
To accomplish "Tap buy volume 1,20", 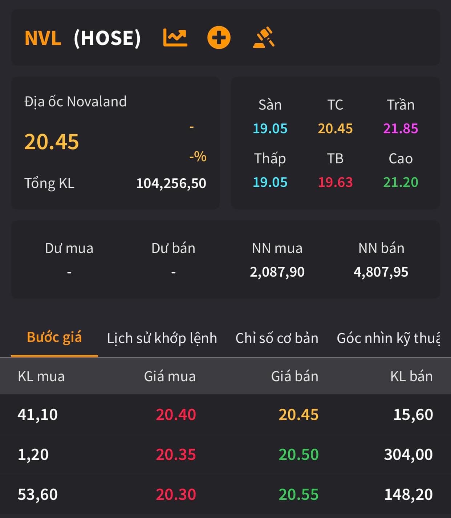I will 33,454.
